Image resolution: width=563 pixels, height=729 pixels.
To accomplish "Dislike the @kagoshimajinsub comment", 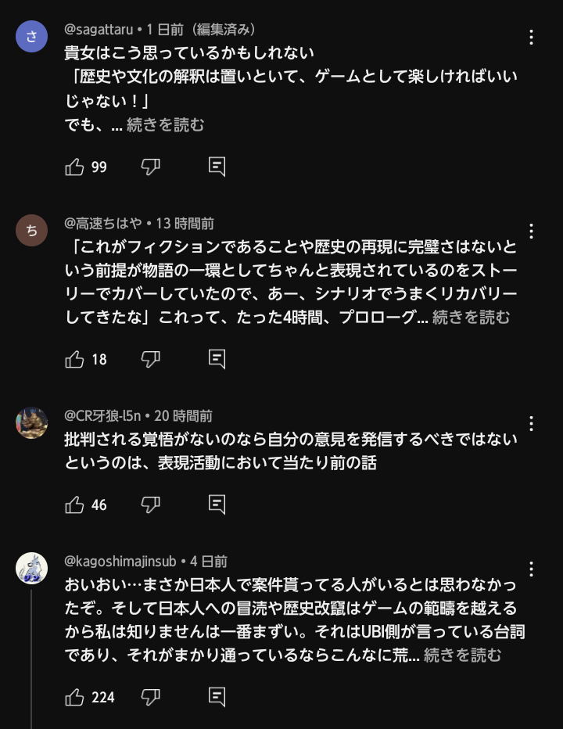I will coord(151,698).
